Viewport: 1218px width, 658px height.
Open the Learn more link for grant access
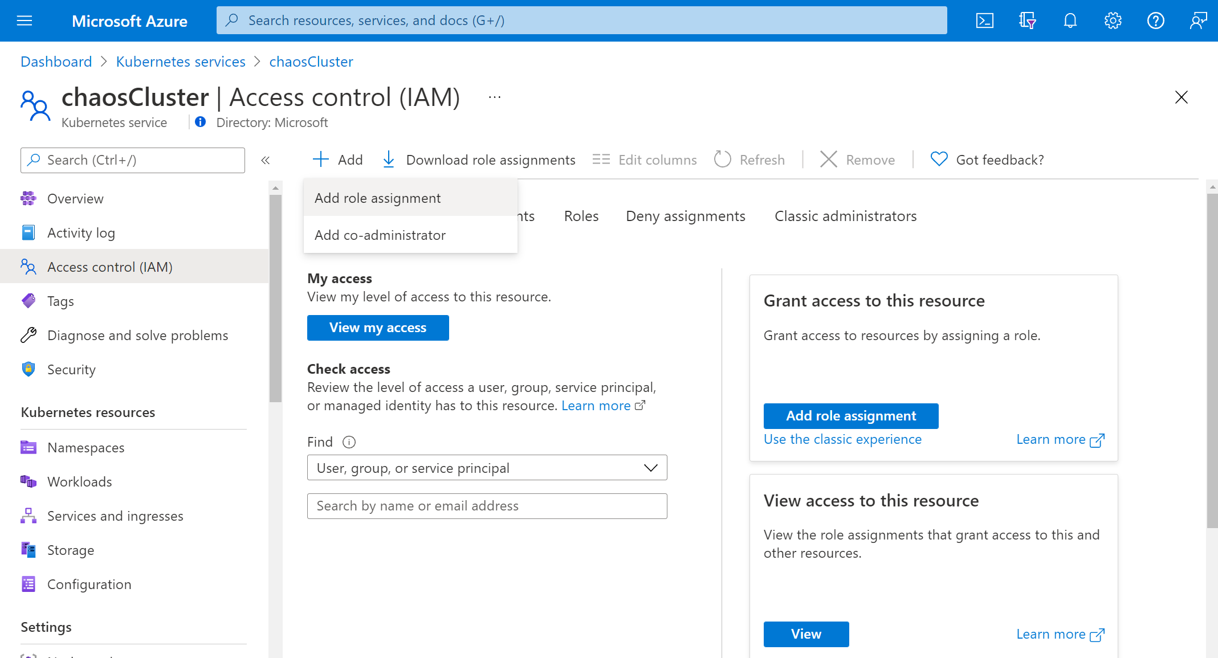[1061, 439]
